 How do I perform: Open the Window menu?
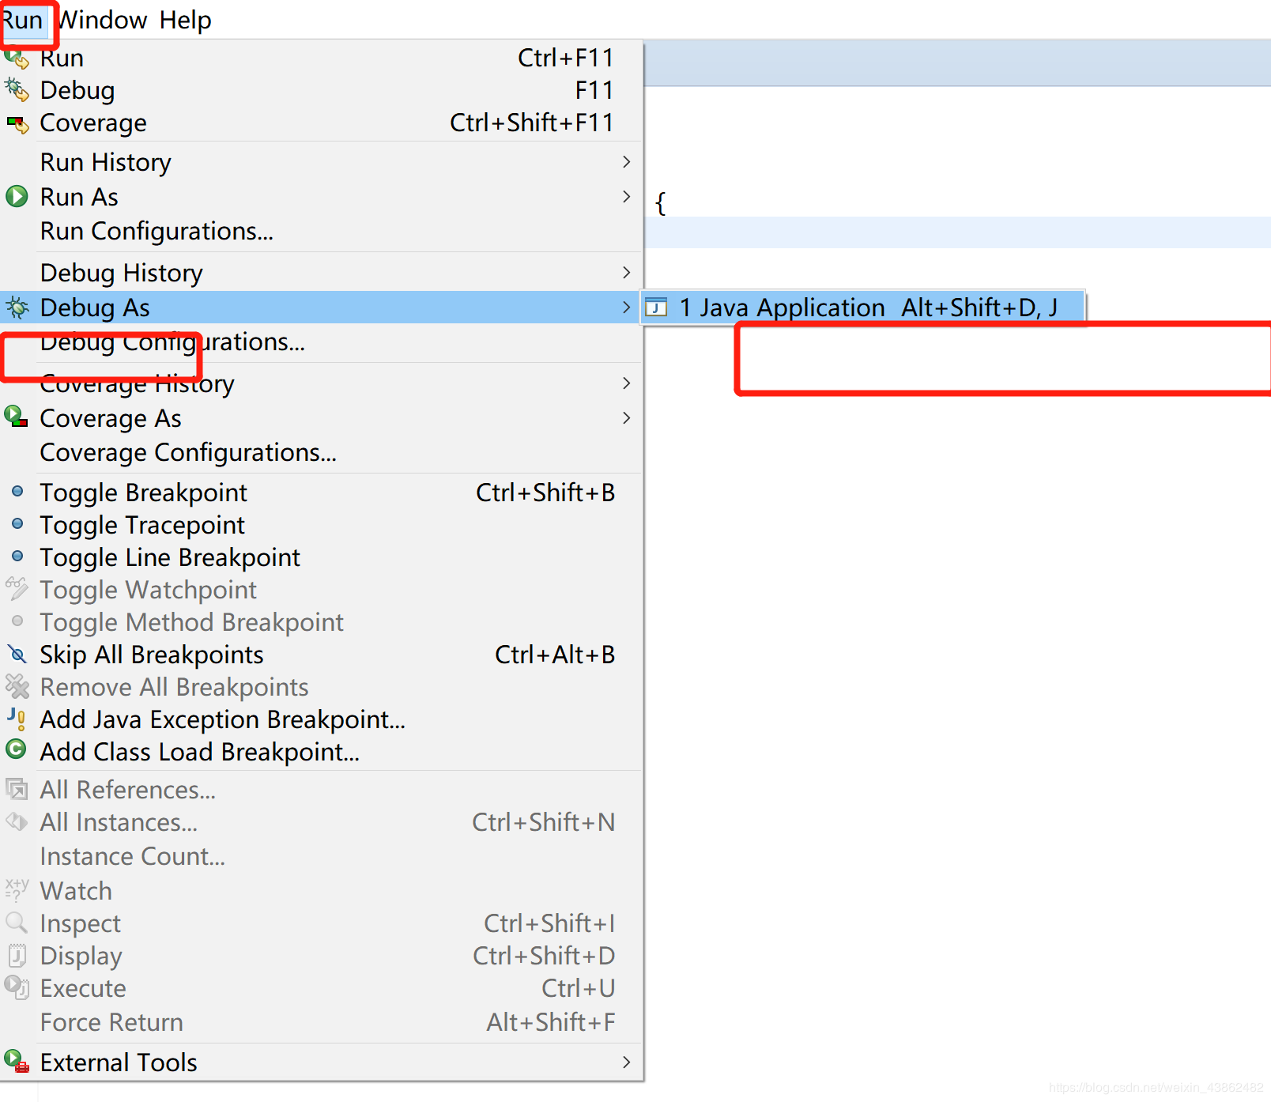(x=103, y=20)
